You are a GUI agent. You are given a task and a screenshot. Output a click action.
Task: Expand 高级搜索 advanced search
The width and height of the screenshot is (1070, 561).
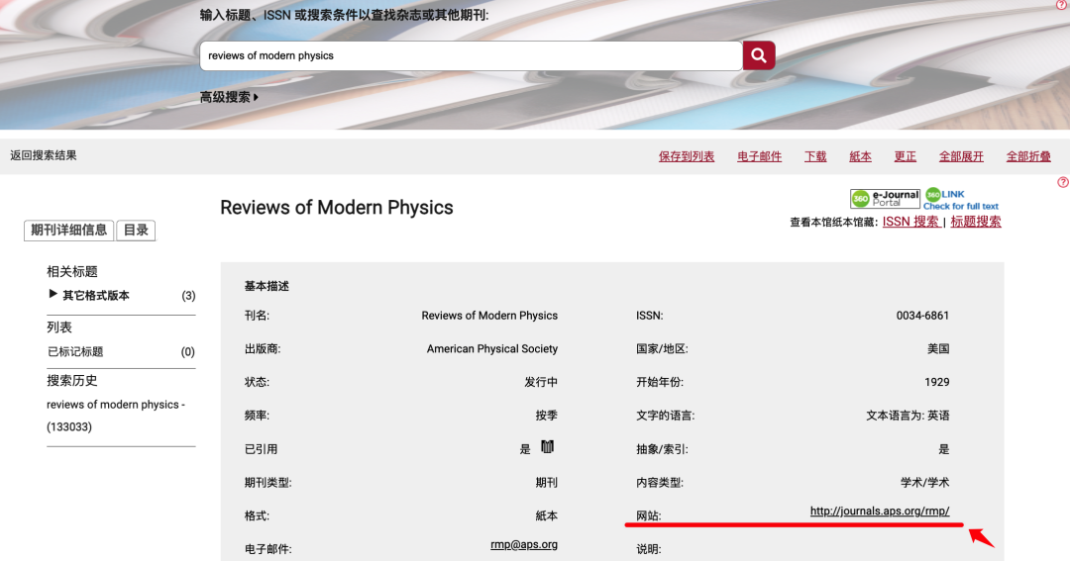tap(229, 98)
